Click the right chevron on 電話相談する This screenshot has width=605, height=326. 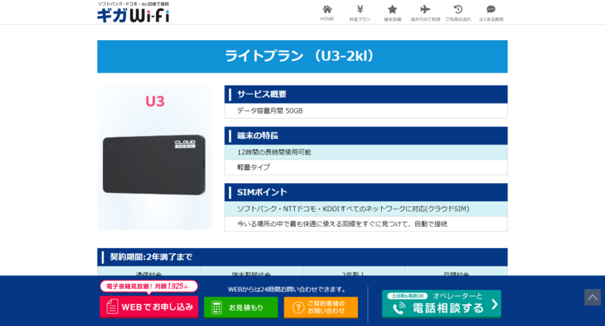pos(495,304)
